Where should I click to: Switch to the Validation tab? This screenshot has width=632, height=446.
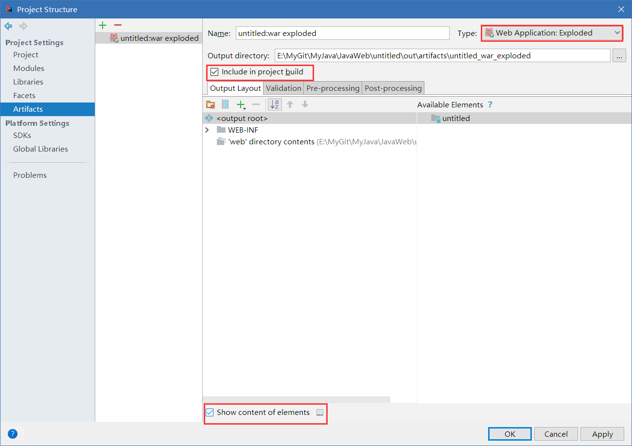pyautogui.click(x=283, y=88)
